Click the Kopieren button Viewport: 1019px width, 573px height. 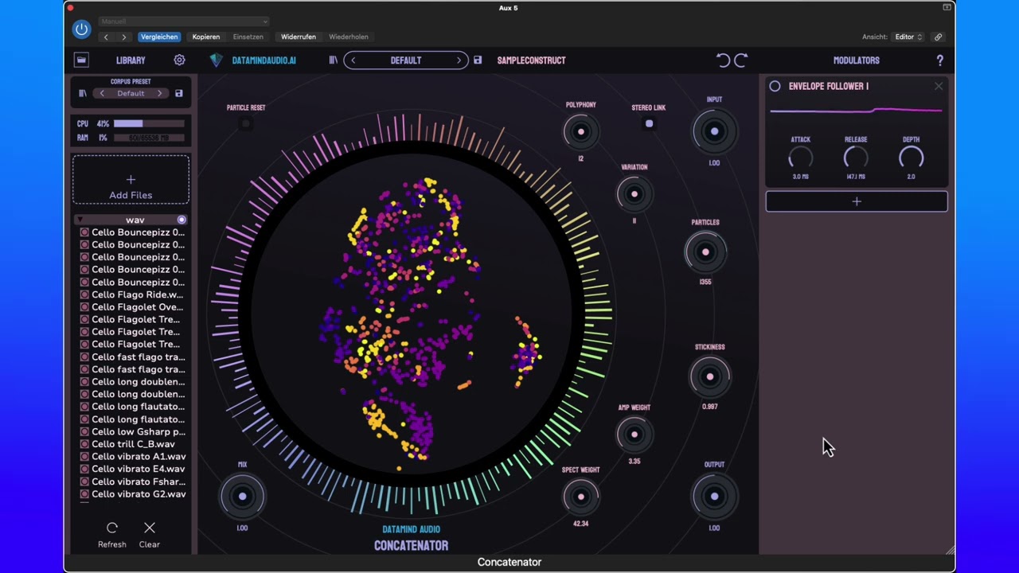tap(206, 37)
